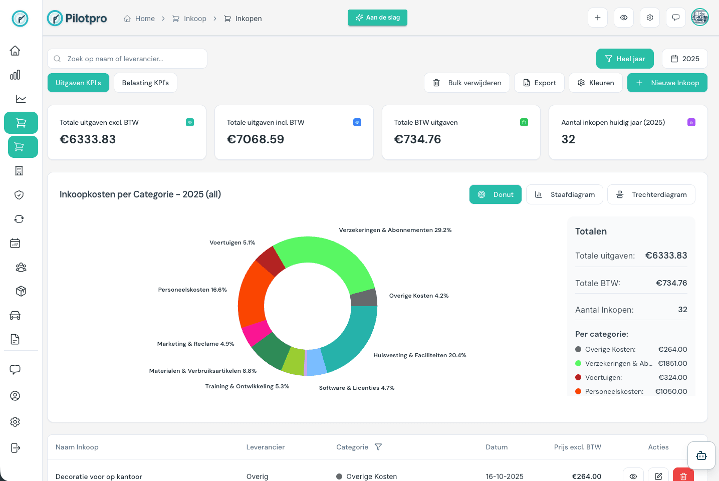Toggle the Heel jaar filter
The height and width of the screenshot is (481, 719).
[x=625, y=59]
